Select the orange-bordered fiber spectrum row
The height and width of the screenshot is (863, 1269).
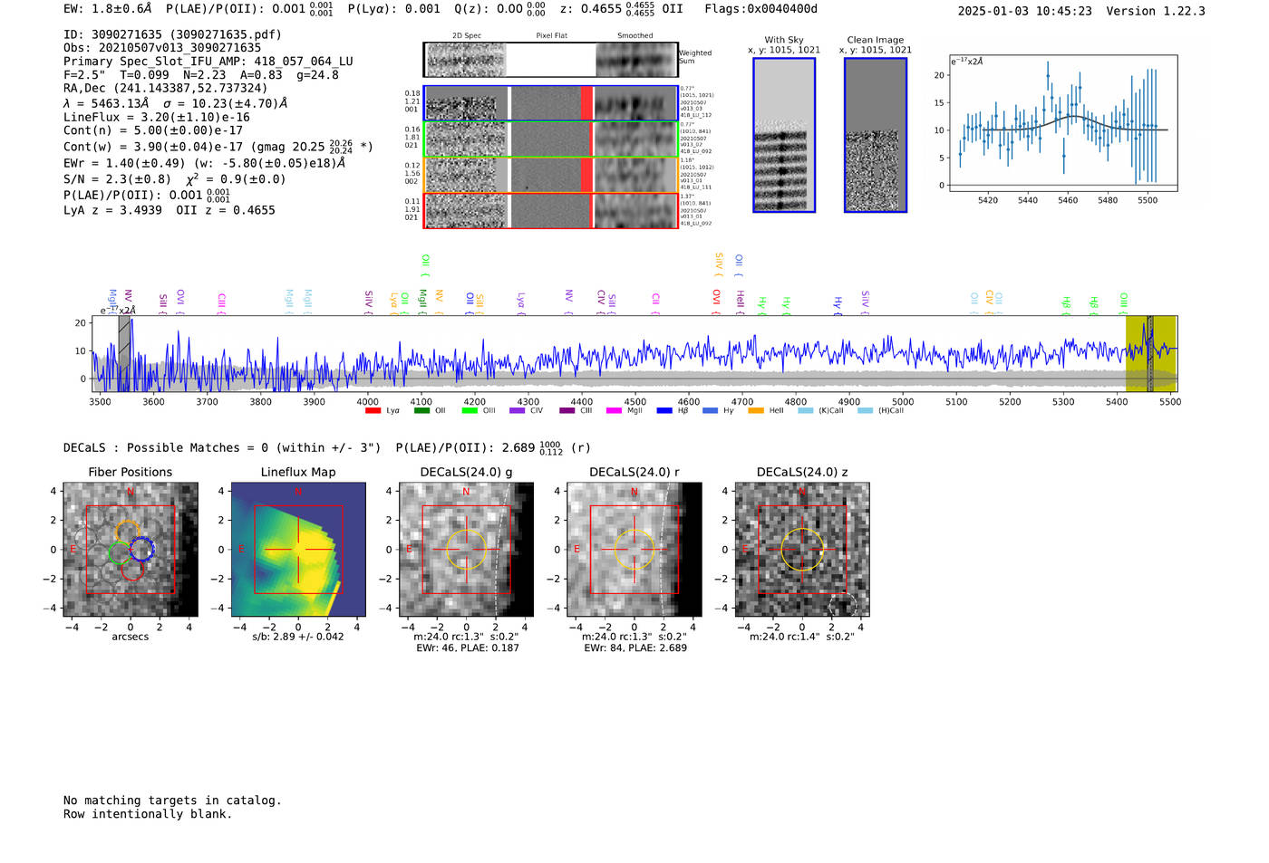coord(551,175)
